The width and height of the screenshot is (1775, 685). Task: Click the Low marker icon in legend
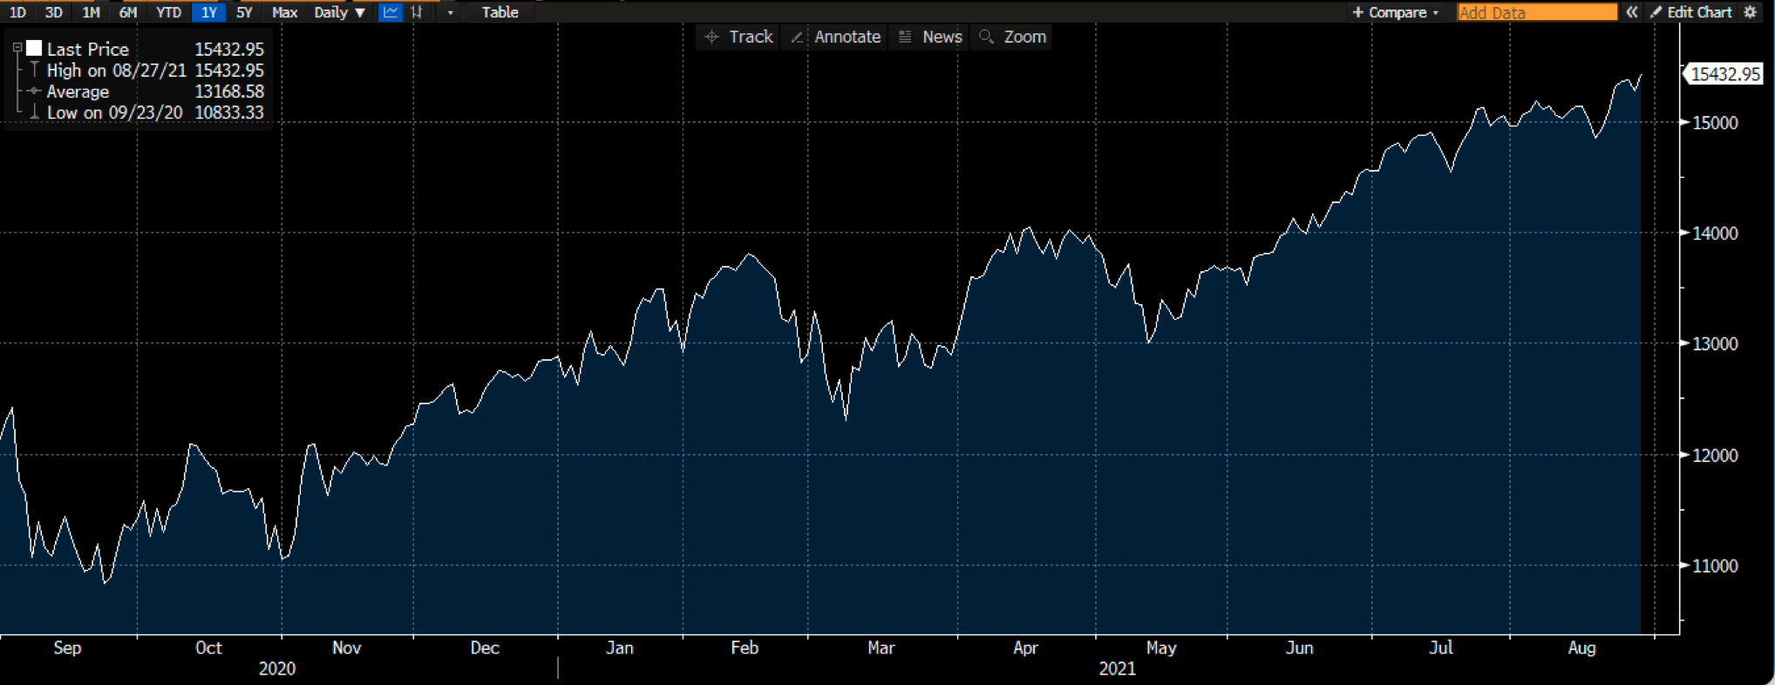34,112
